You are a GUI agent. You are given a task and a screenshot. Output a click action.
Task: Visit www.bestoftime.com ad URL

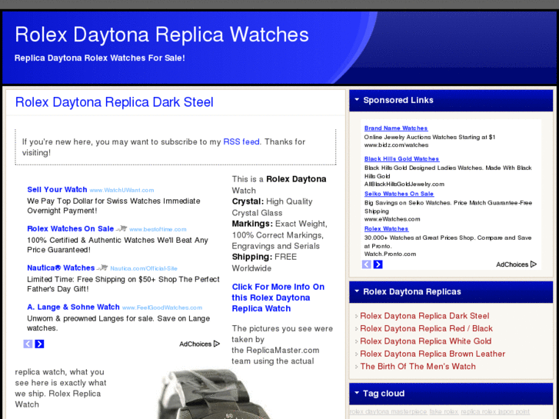point(158,229)
